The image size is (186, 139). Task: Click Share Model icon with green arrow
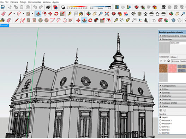[x=143, y=7]
